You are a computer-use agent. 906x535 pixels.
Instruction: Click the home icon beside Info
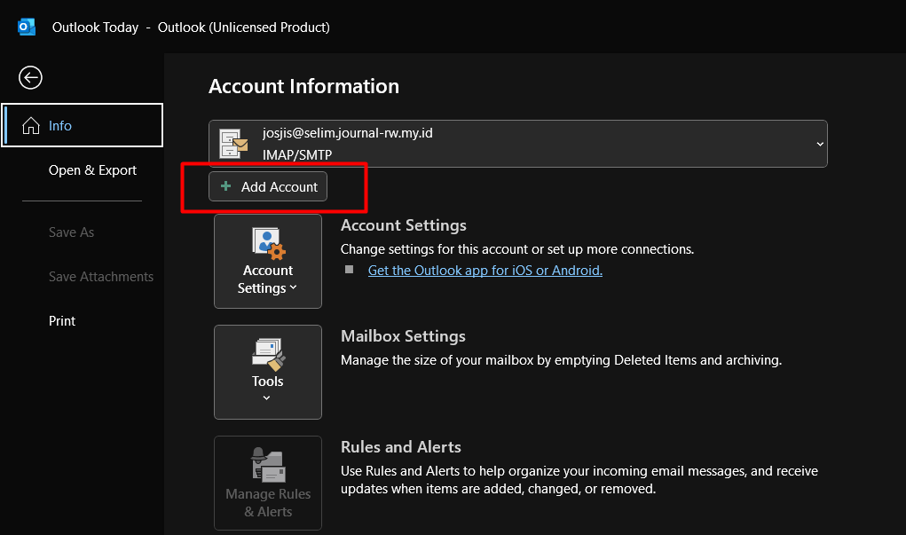click(31, 126)
